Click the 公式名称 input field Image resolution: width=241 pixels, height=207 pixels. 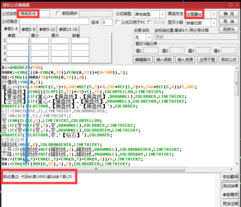pyautogui.click(x=35, y=14)
